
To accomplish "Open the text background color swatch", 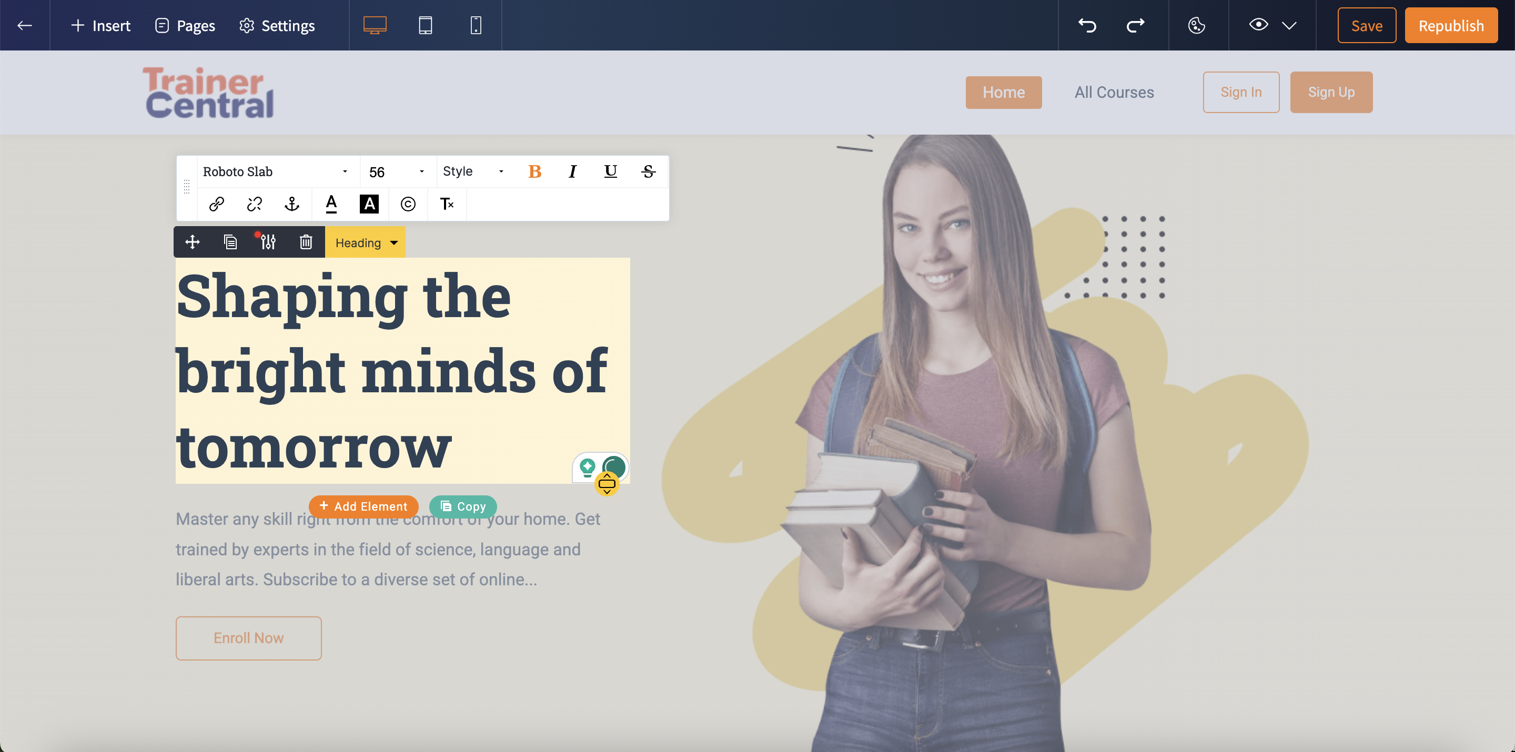I will pyautogui.click(x=369, y=204).
